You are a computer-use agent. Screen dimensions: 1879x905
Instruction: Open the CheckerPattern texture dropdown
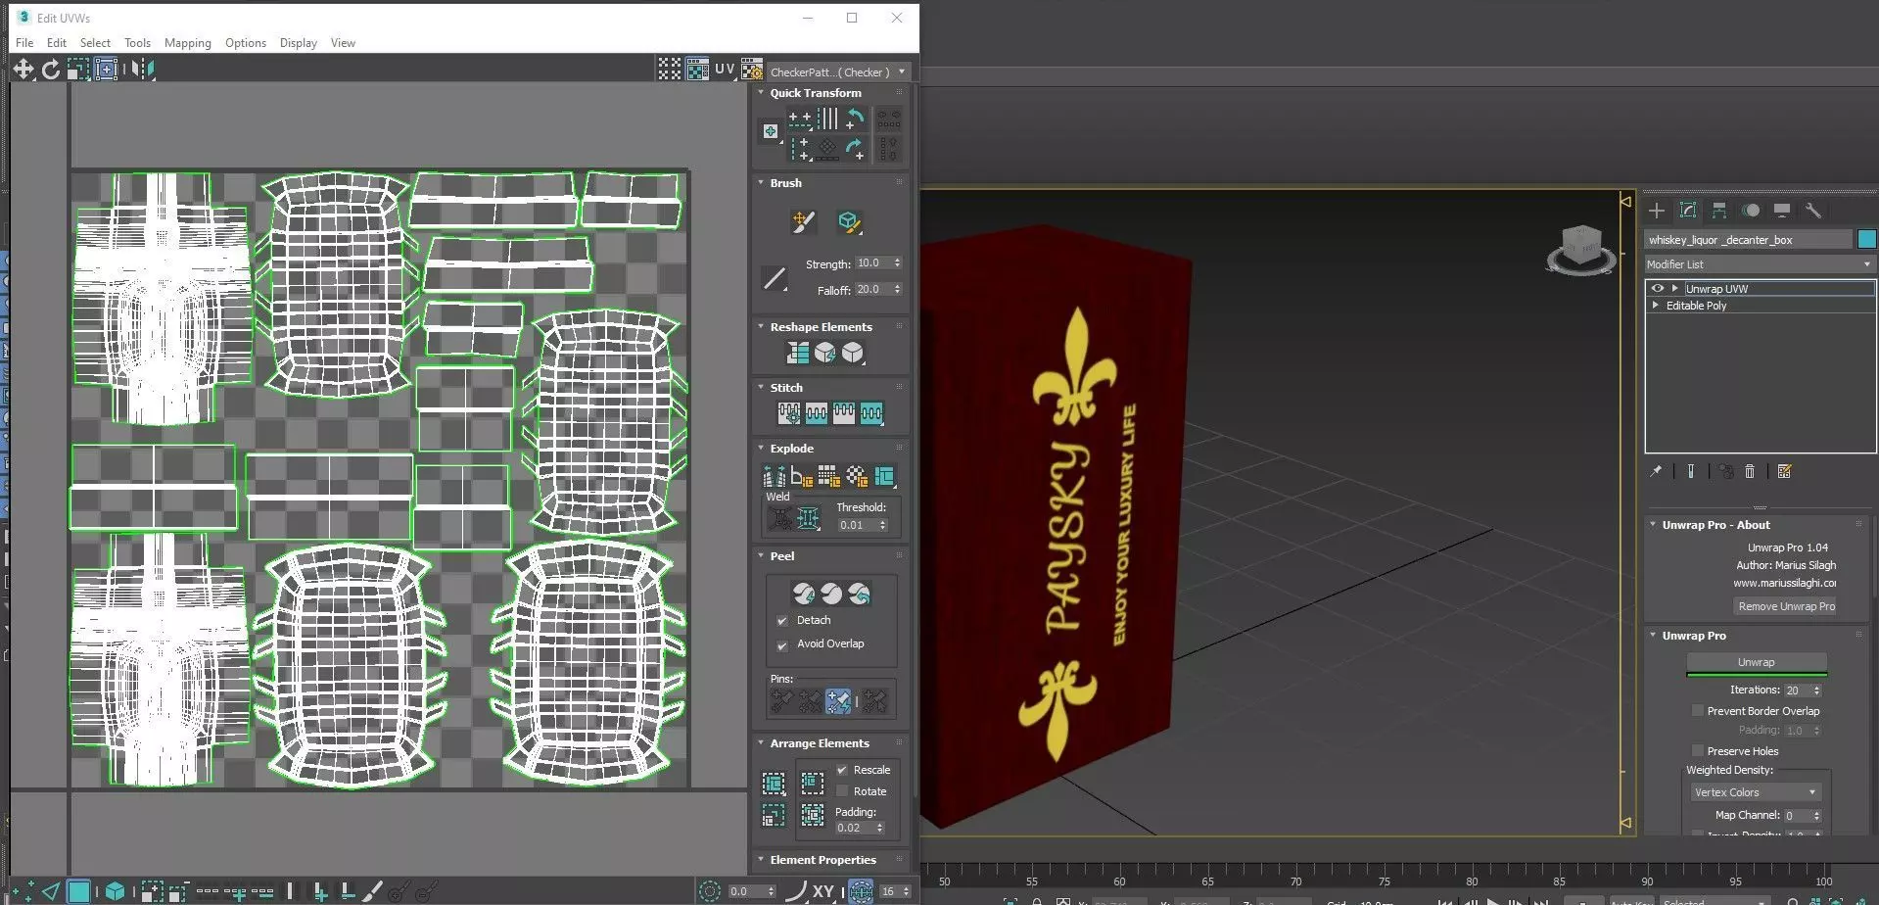pos(839,71)
